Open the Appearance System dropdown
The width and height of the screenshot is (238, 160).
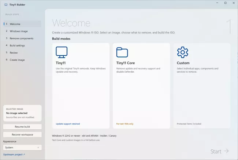tap(22, 148)
